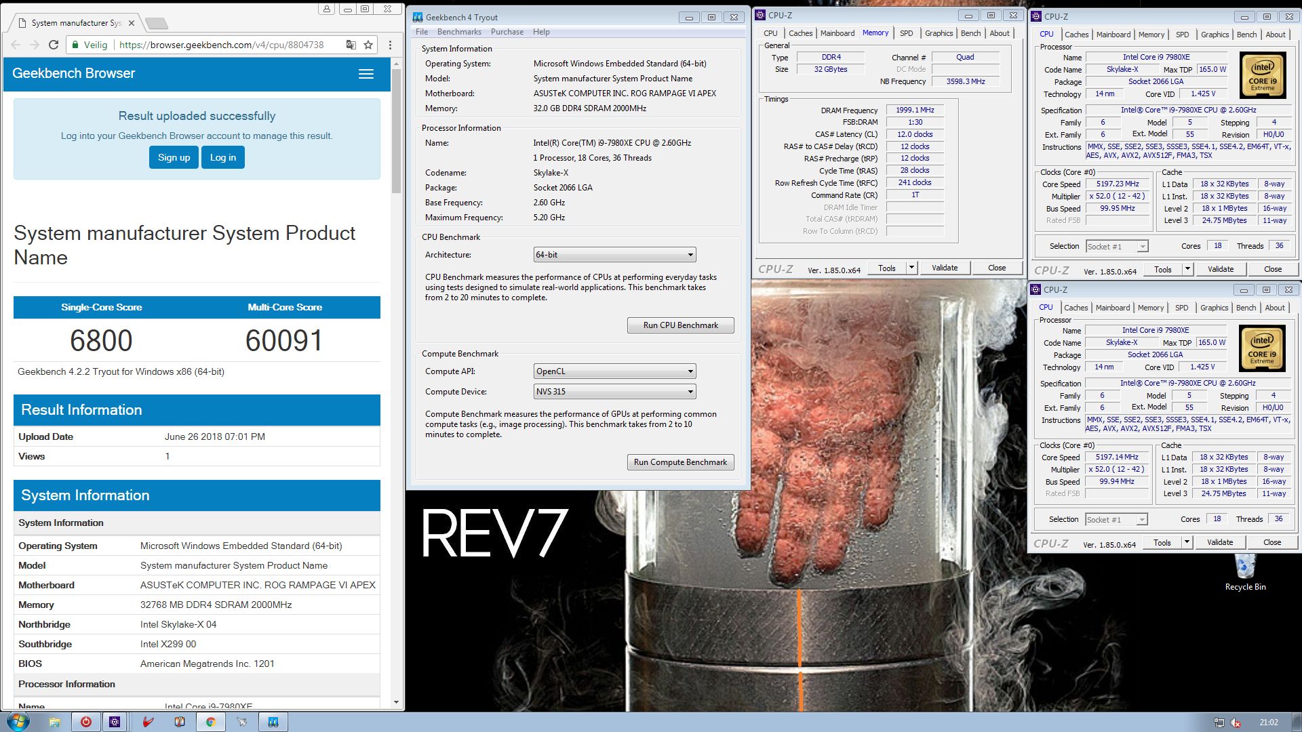This screenshot has height=732, width=1302.
Task: Click Intel Core i9 logo in top-right CPU-Z
Action: (x=1262, y=75)
